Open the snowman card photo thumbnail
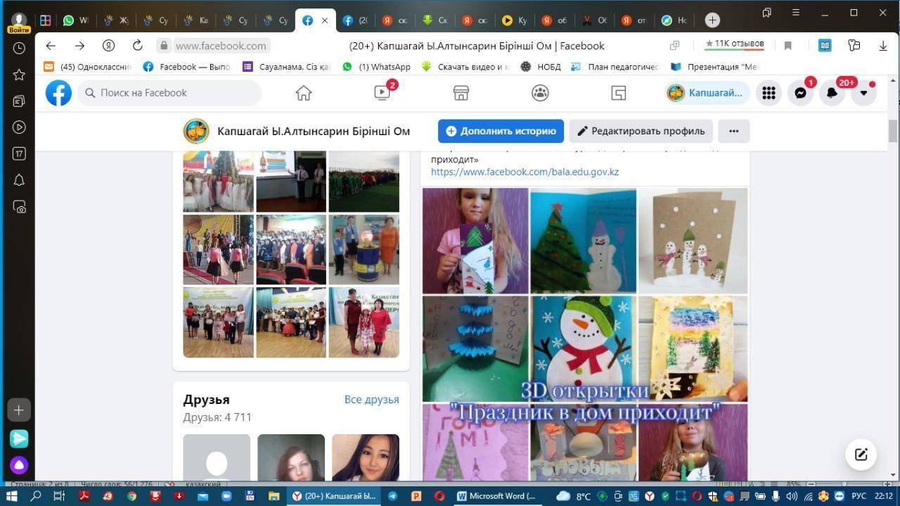The image size is (900, 506). tap(583, 348)
